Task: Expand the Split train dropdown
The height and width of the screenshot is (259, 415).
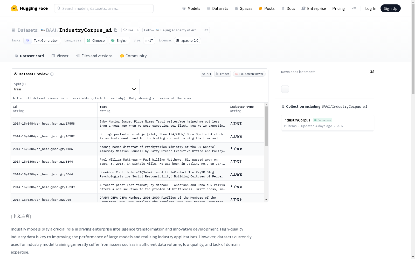Action: click(x=75, y=87)
